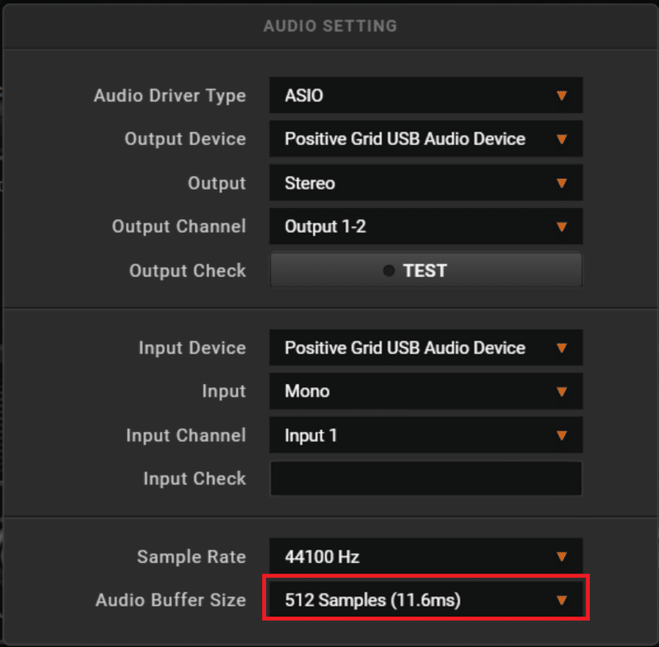Click the orange arrow beside Output 1-2

(562, 227)
